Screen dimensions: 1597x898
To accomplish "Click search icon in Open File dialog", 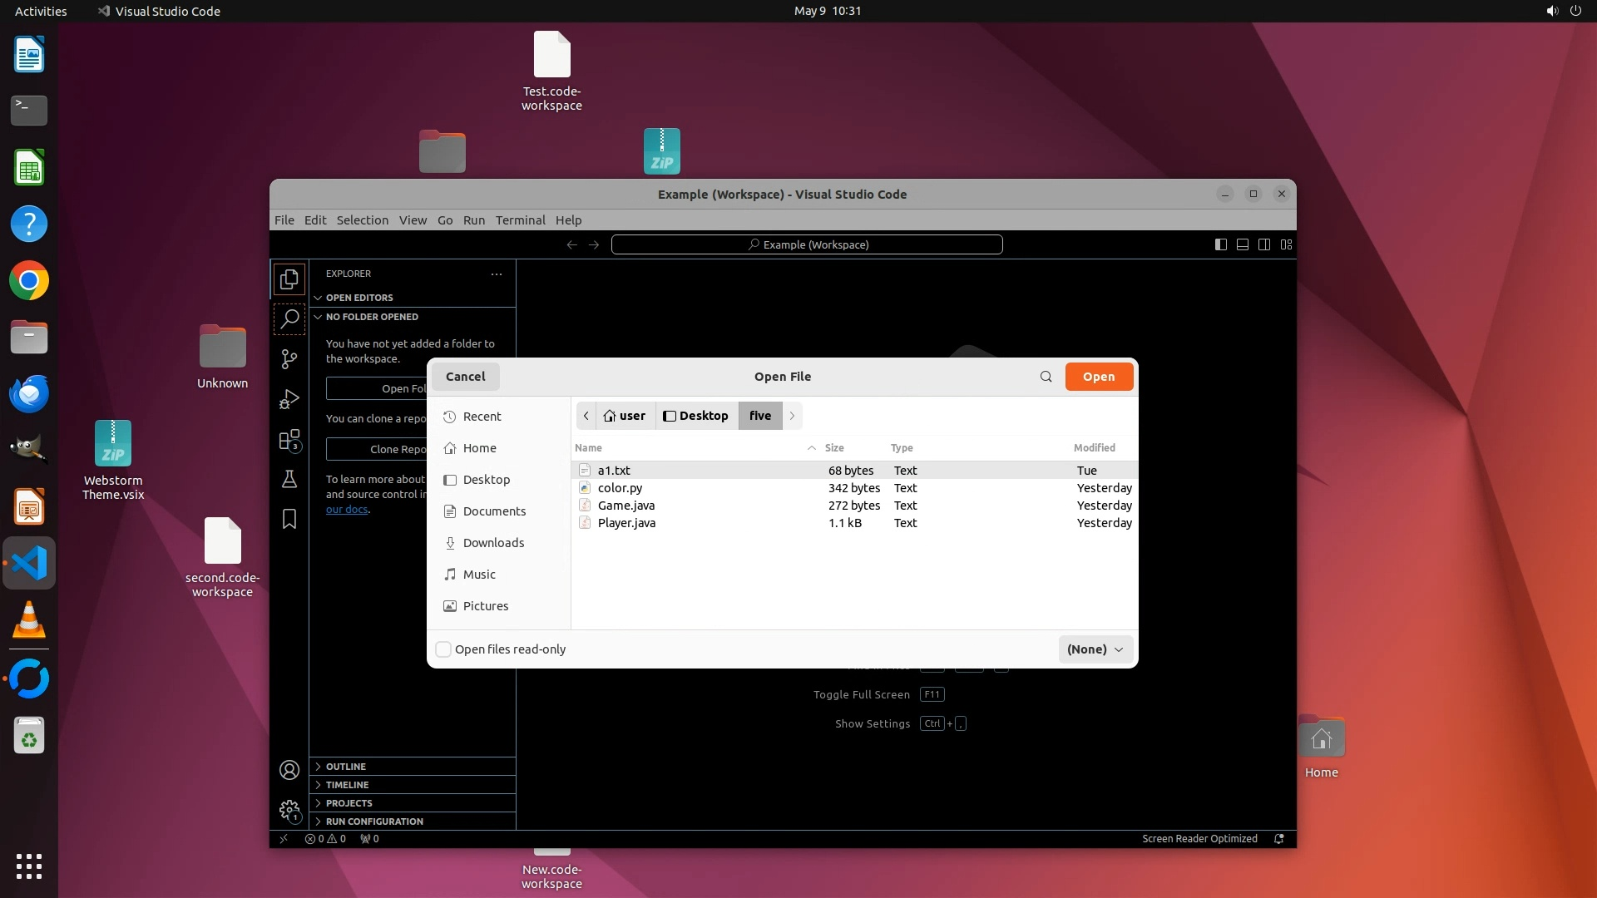I will 1046,377.
